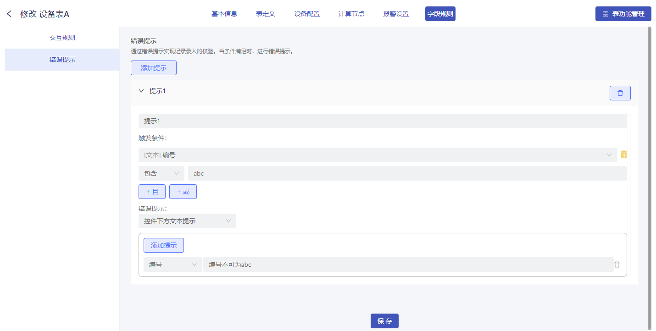Open 表功能管理
The width and height of the screenshot is (656, 331).
pyautogui.click(x=623, y=14)
